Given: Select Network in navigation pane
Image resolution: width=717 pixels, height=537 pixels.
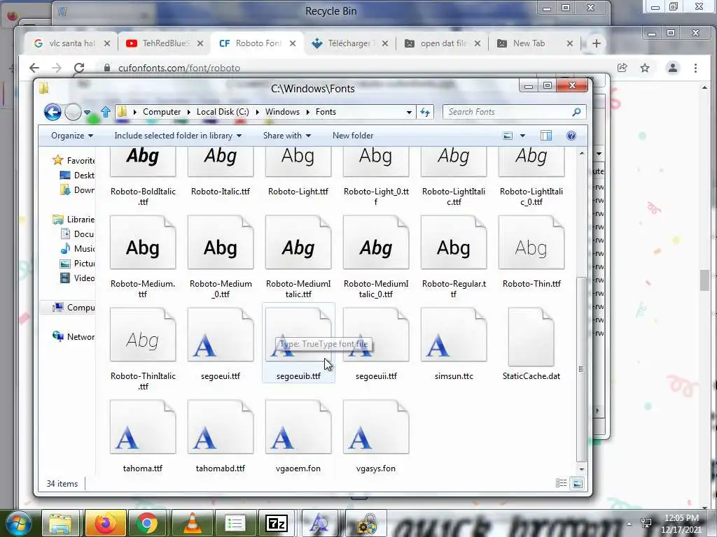Looking at the screenshot, I should point(73,336).
